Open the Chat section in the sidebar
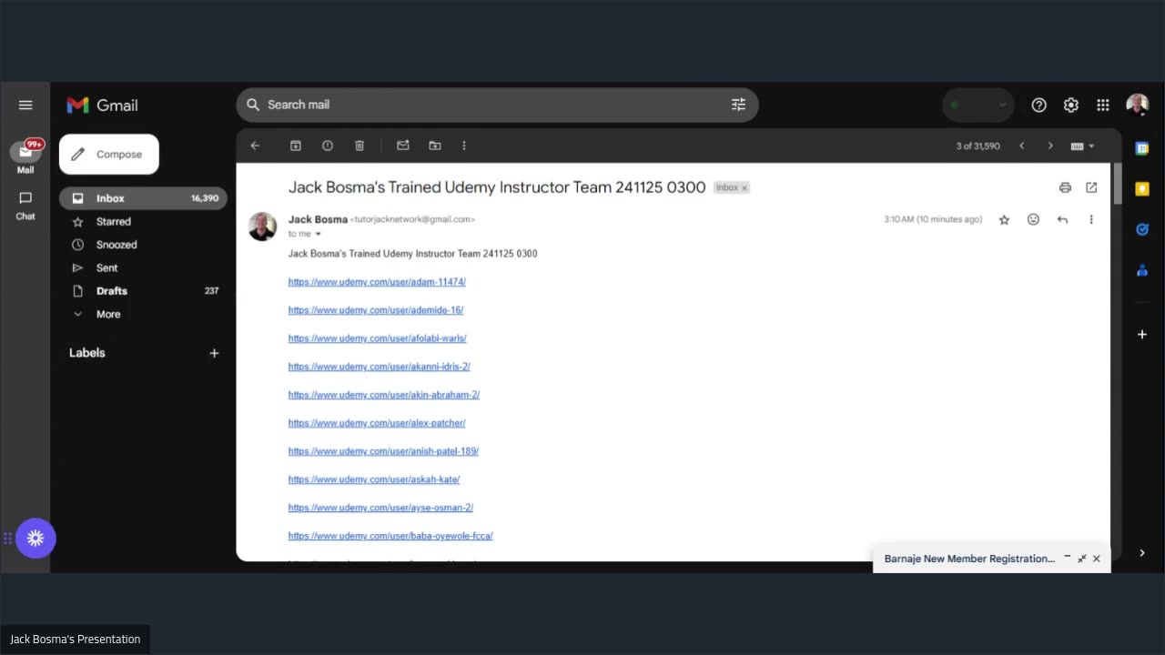This screenshot has height=655, width=1165. pyautogui.click(x=25, y=206)
